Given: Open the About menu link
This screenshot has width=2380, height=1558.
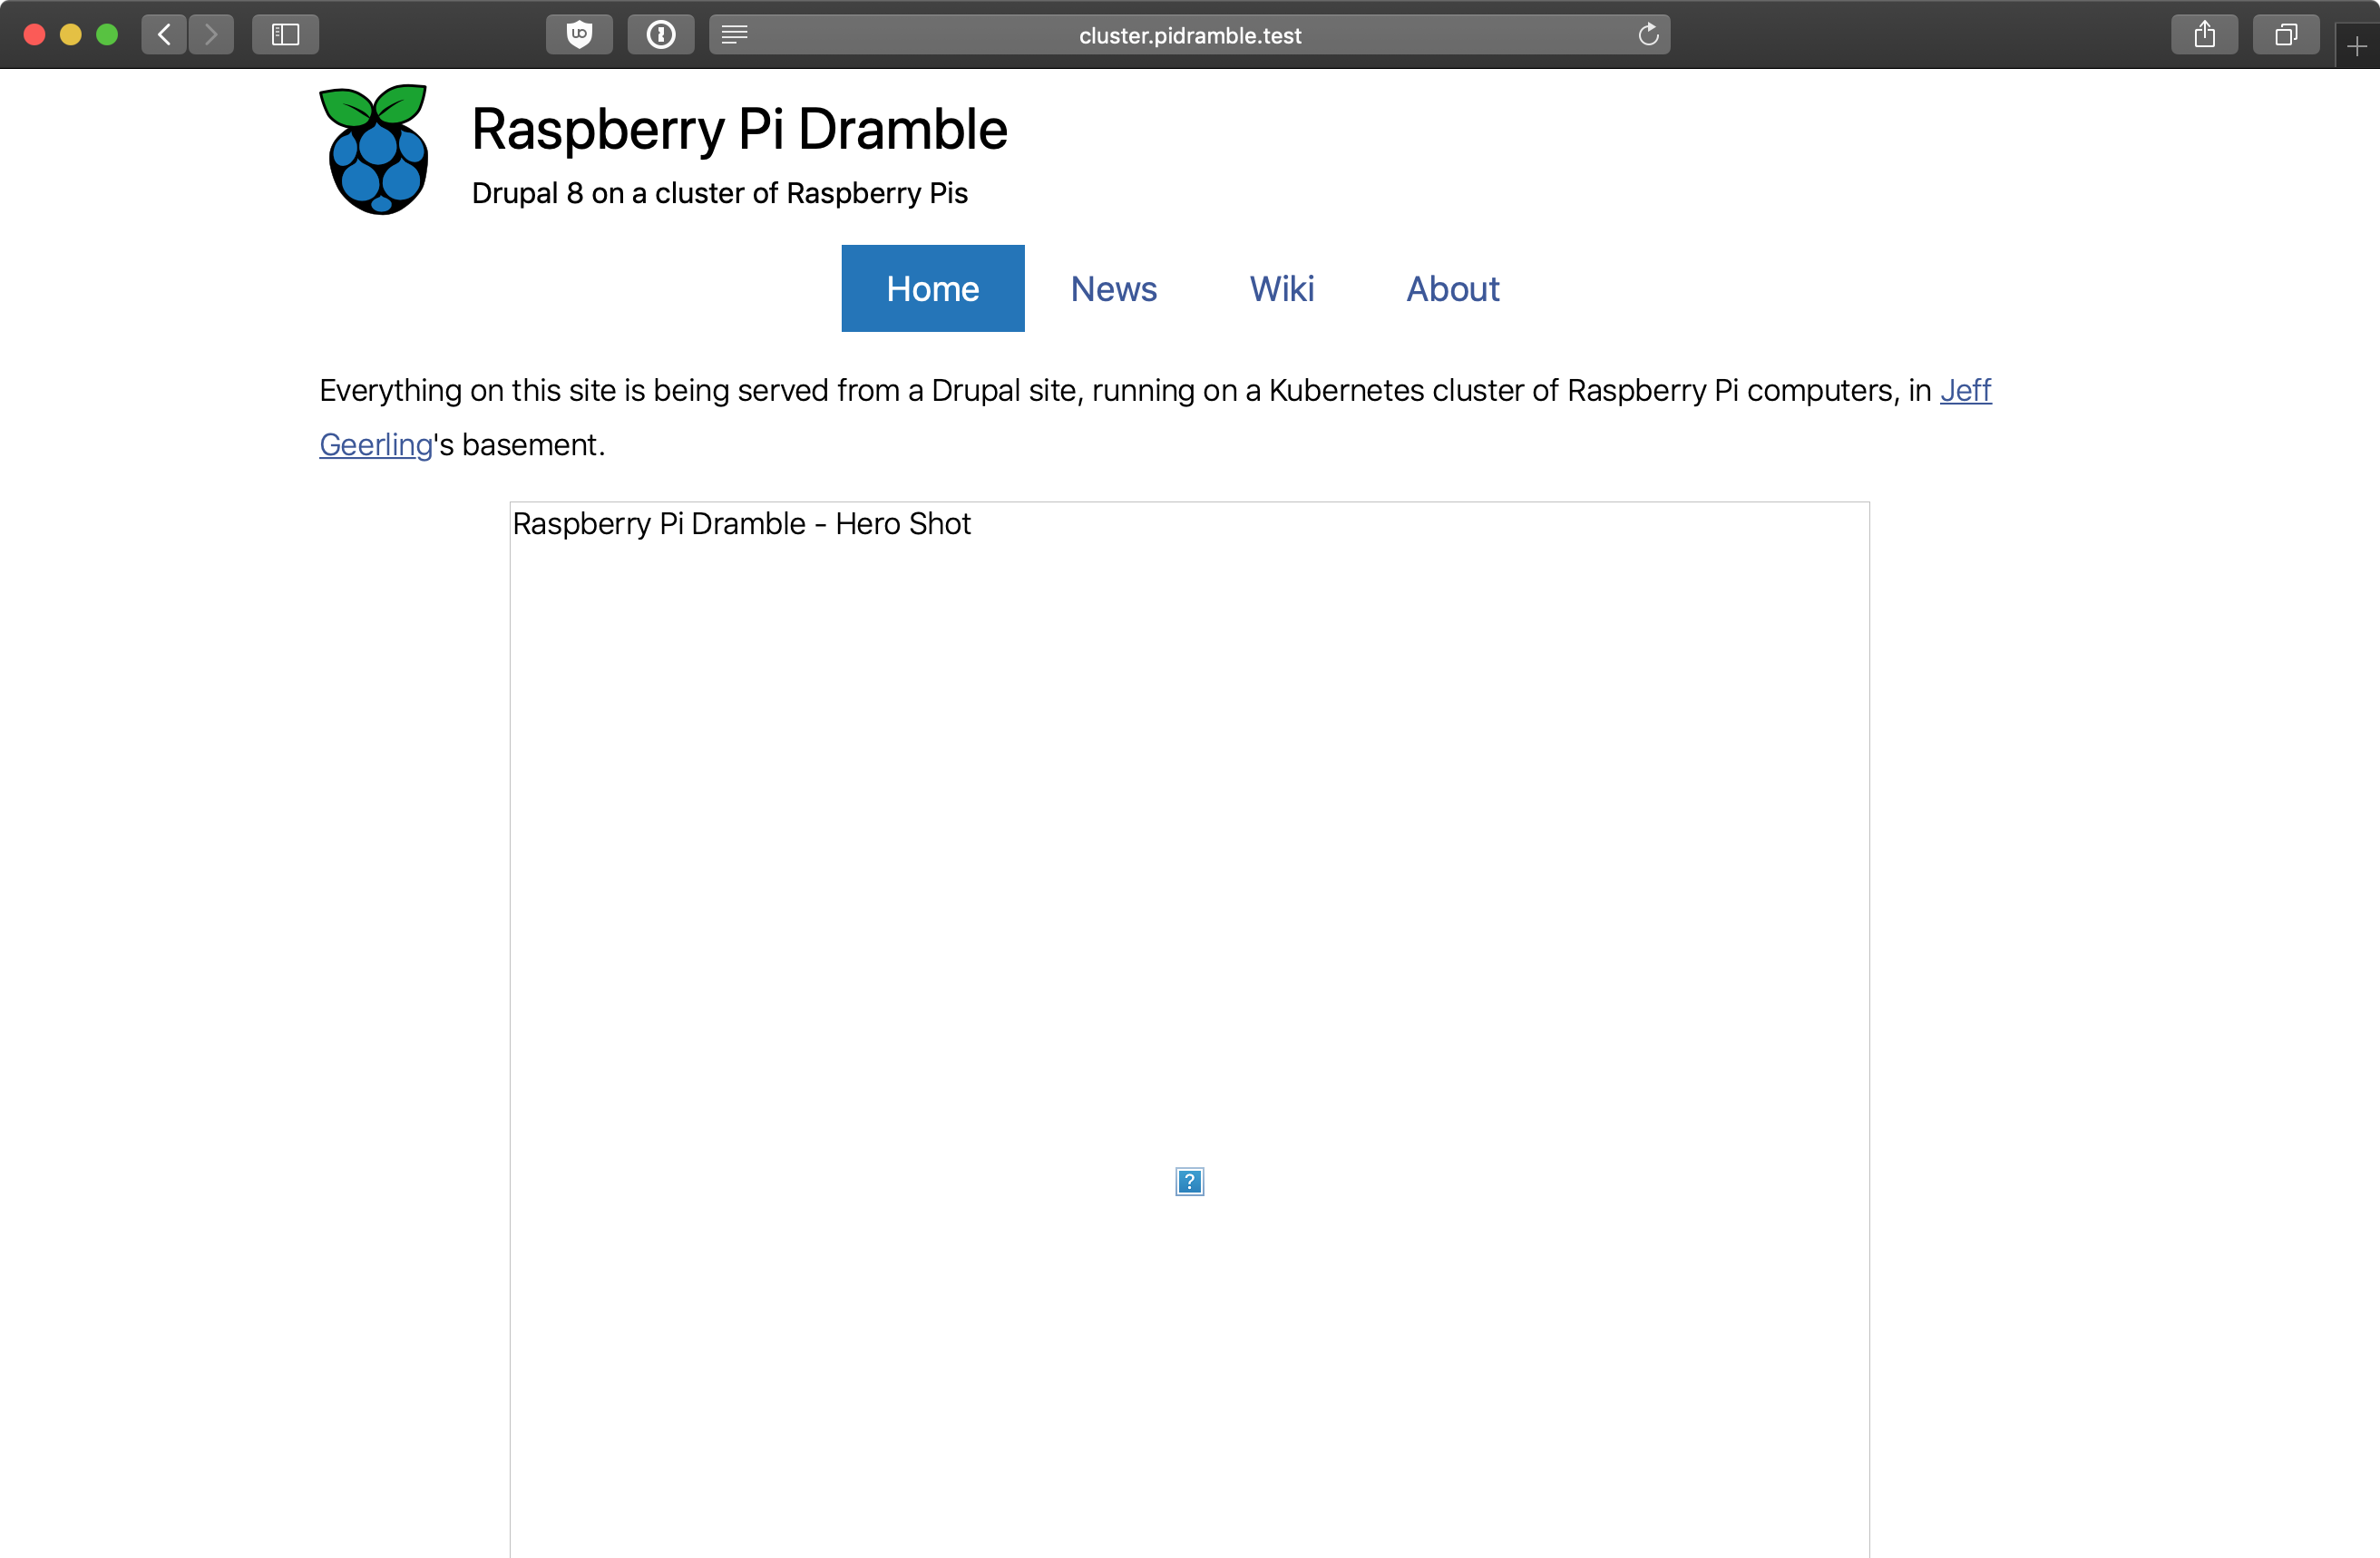Looking at the screenshot, I should point(1452,289).
